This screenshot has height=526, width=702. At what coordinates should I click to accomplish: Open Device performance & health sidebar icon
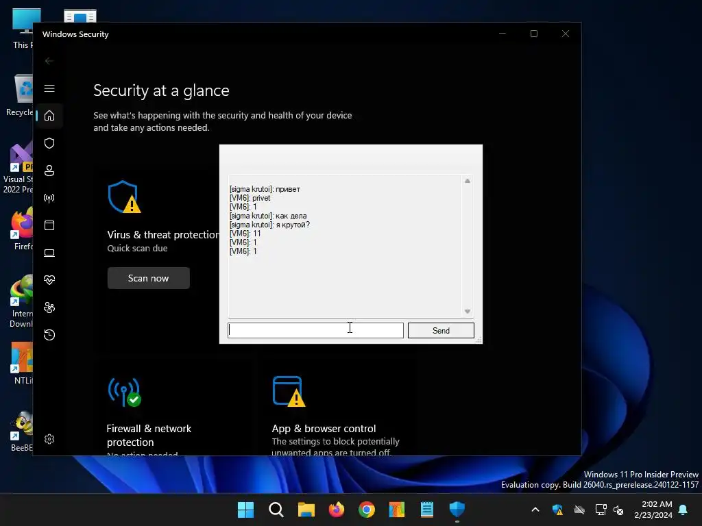(x=49, y=280)
